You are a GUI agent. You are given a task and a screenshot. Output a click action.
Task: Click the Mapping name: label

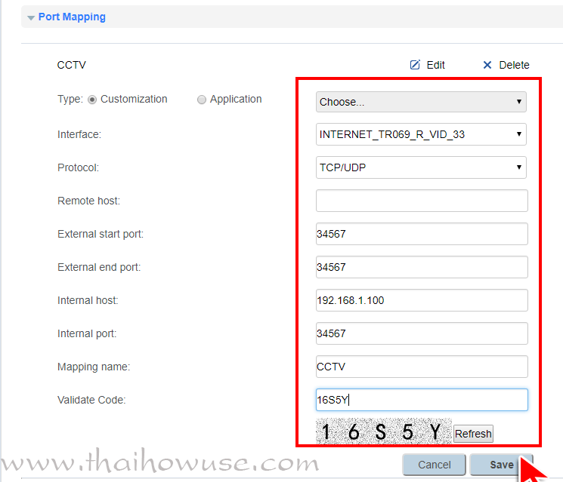click(x=94, y=367)
